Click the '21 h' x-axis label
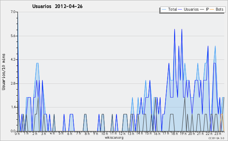 pos(200,134)
